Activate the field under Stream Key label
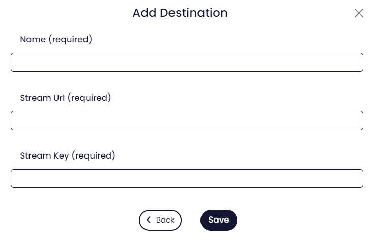 (187, 179)
